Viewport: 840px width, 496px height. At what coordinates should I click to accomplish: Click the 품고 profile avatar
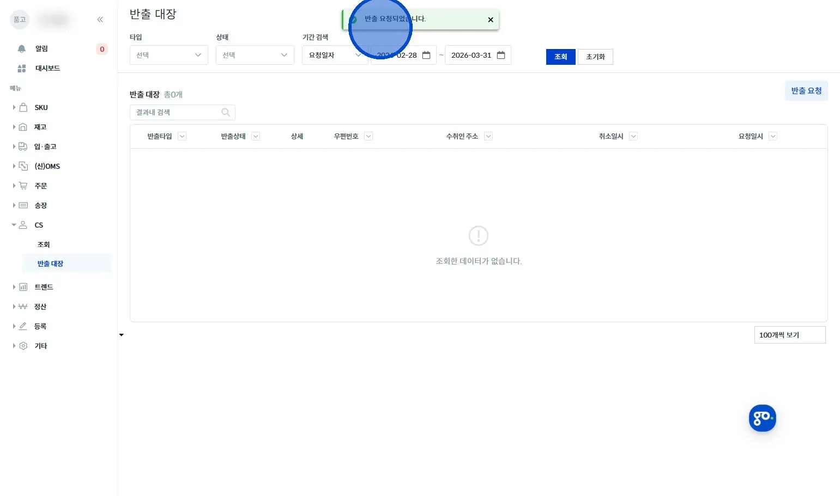[x=20, y=20]
